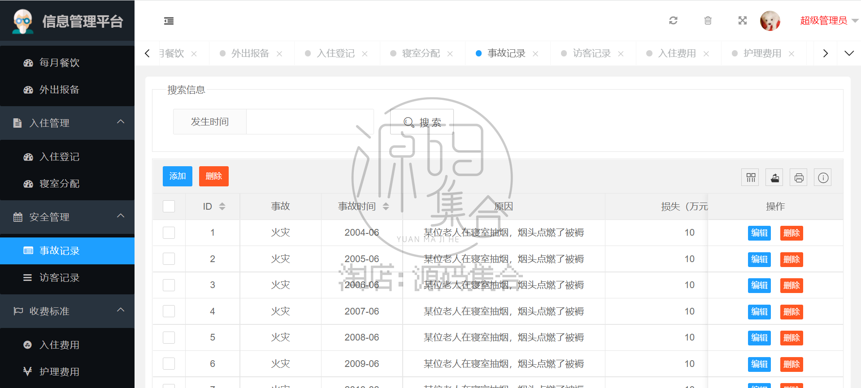Click the 发生时间 date input field

click(310, 122)
